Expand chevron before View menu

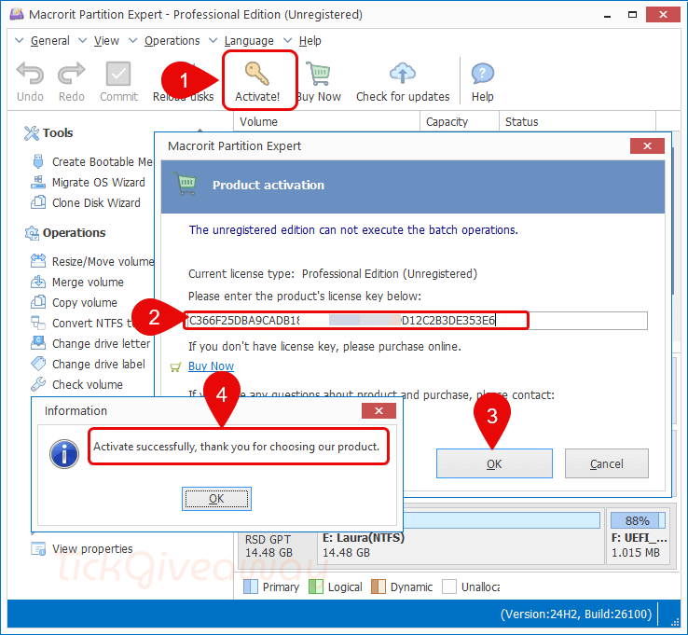82,40
